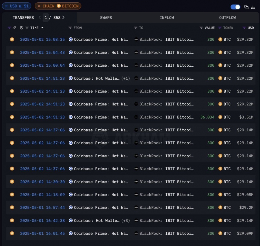260x246 pixels.
Task: Click the clock-off icon beside TIME
Action: pos(22,28)
